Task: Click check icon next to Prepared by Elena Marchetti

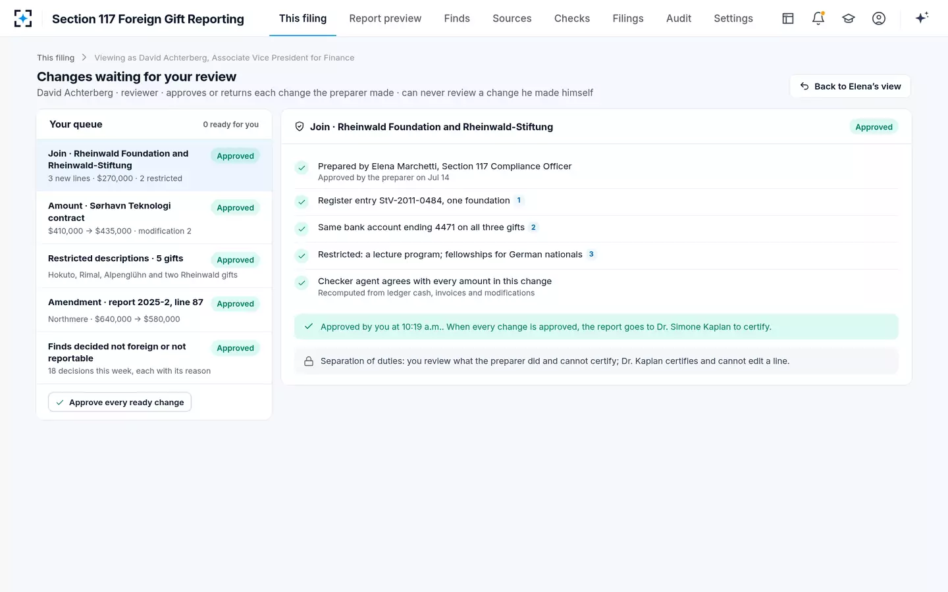Action: click(x=302, y=168)
